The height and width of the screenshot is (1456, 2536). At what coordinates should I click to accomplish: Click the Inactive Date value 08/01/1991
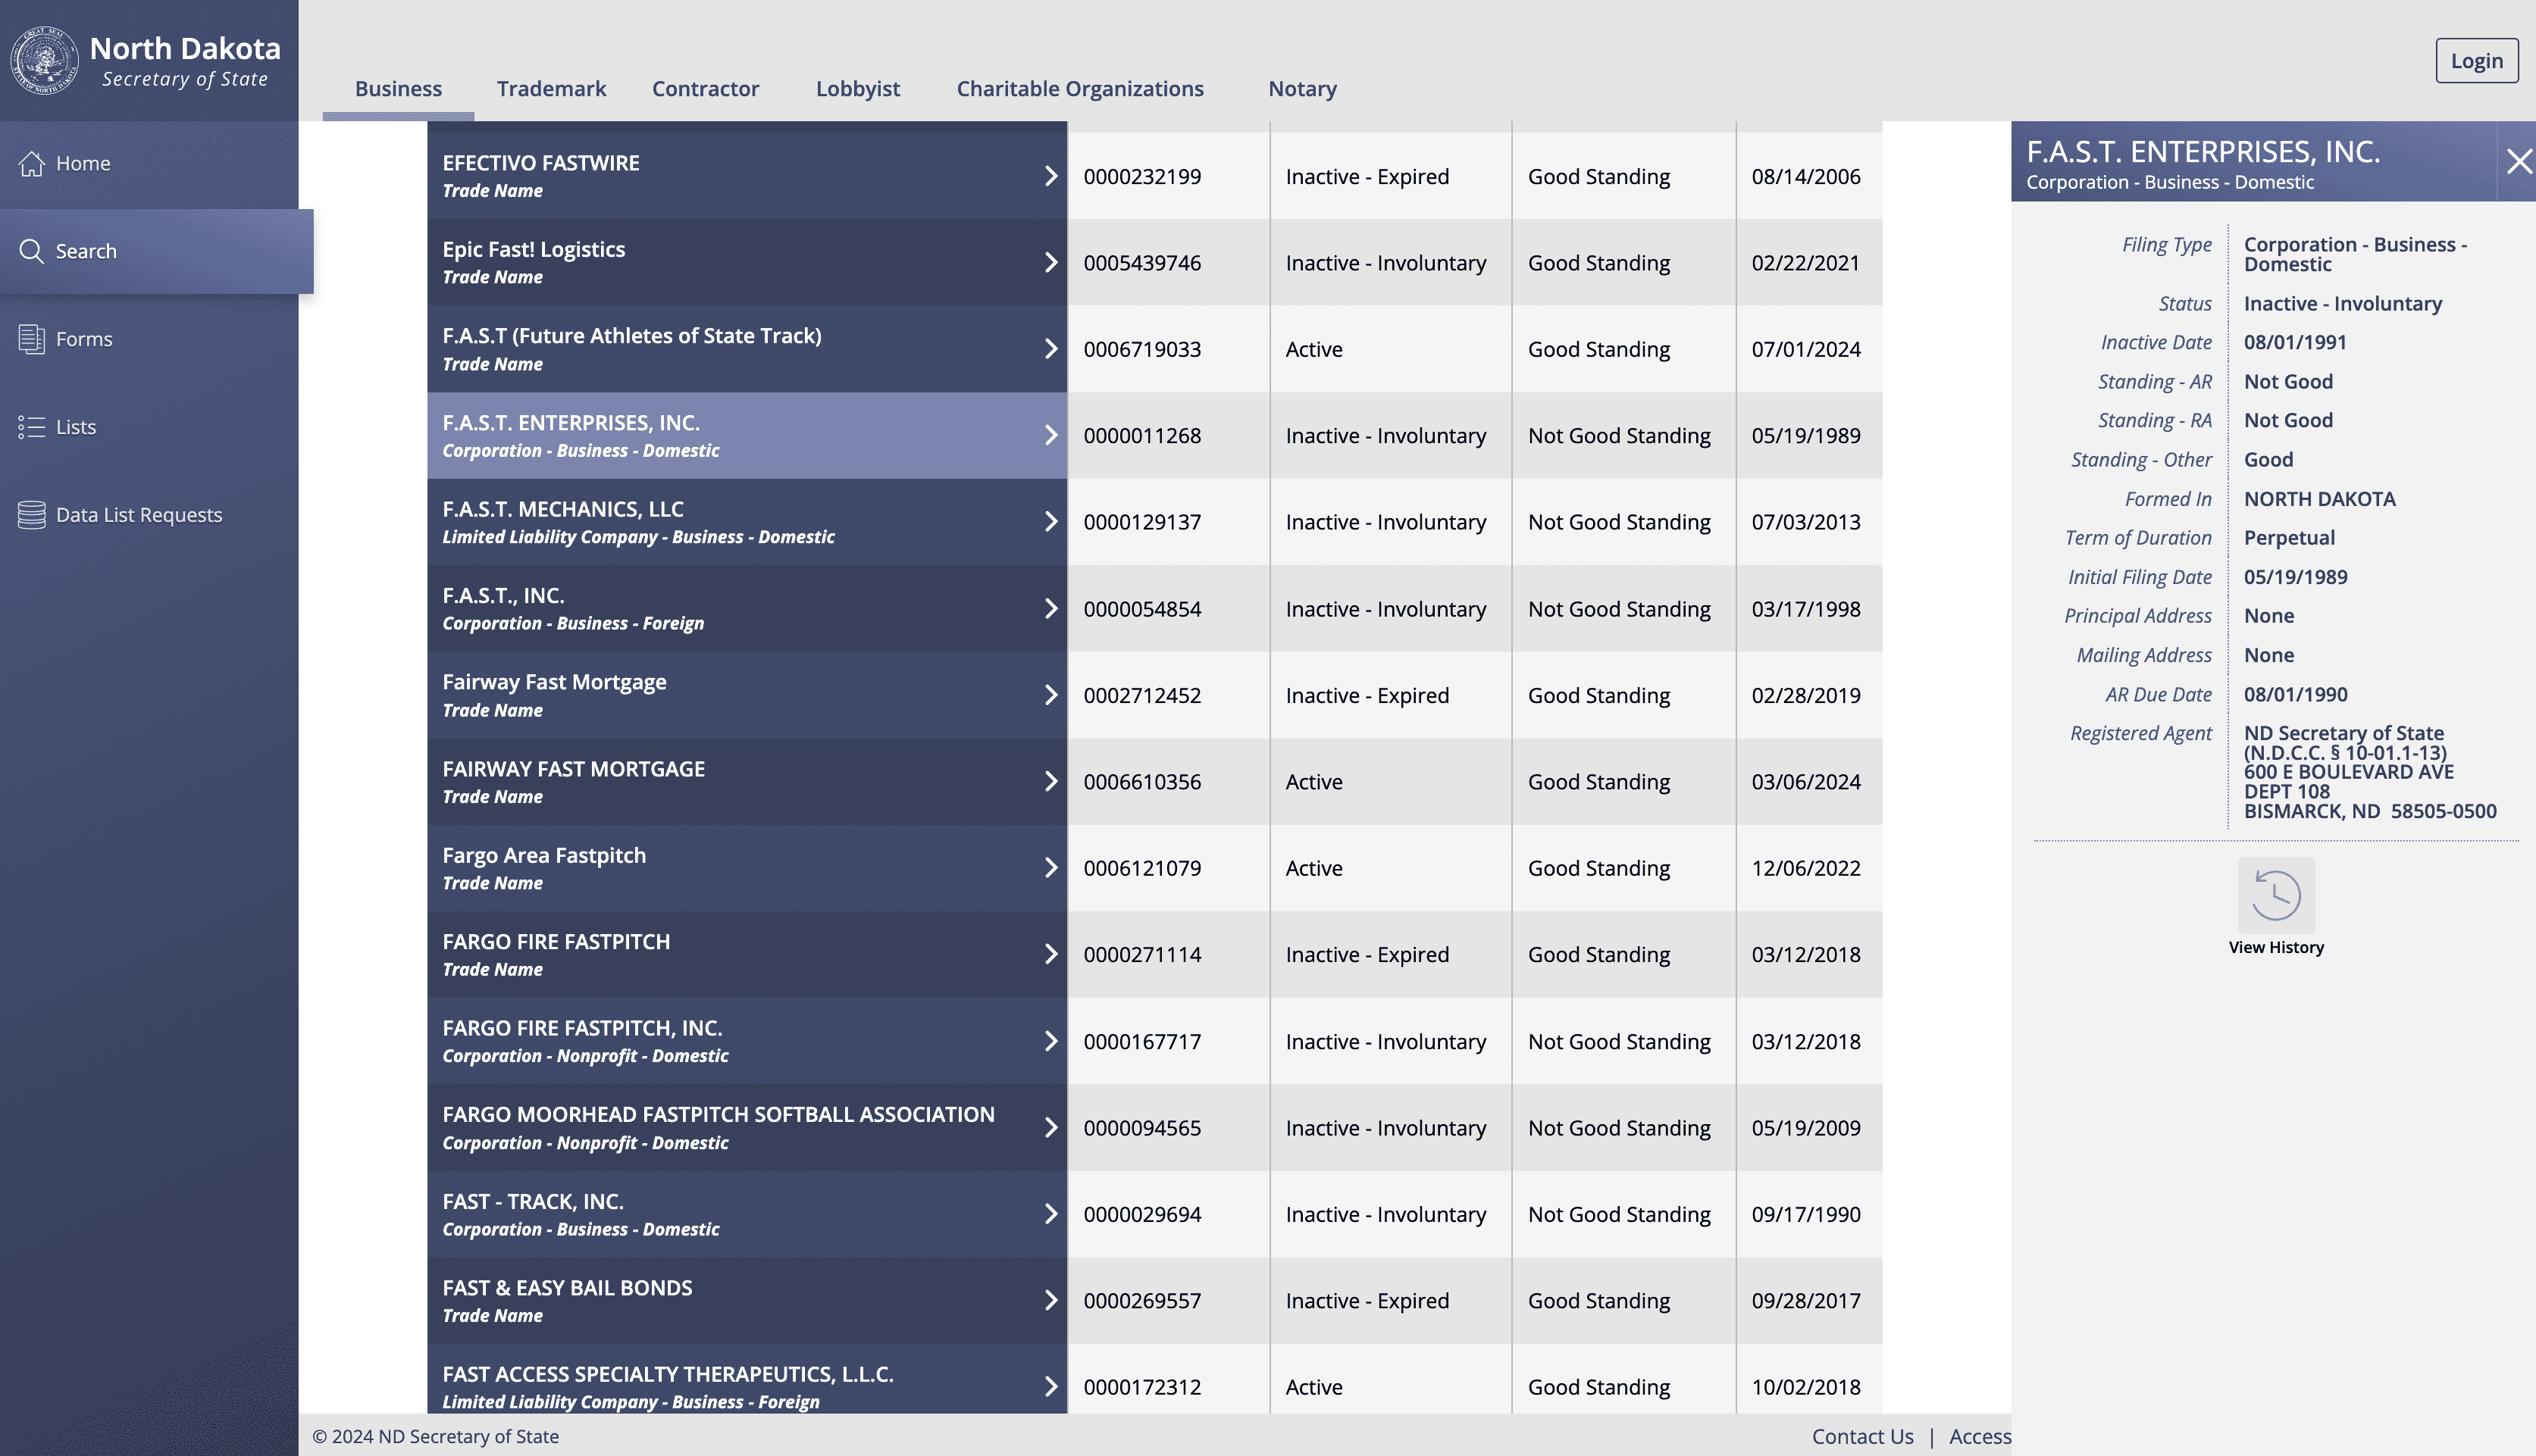2295,342
